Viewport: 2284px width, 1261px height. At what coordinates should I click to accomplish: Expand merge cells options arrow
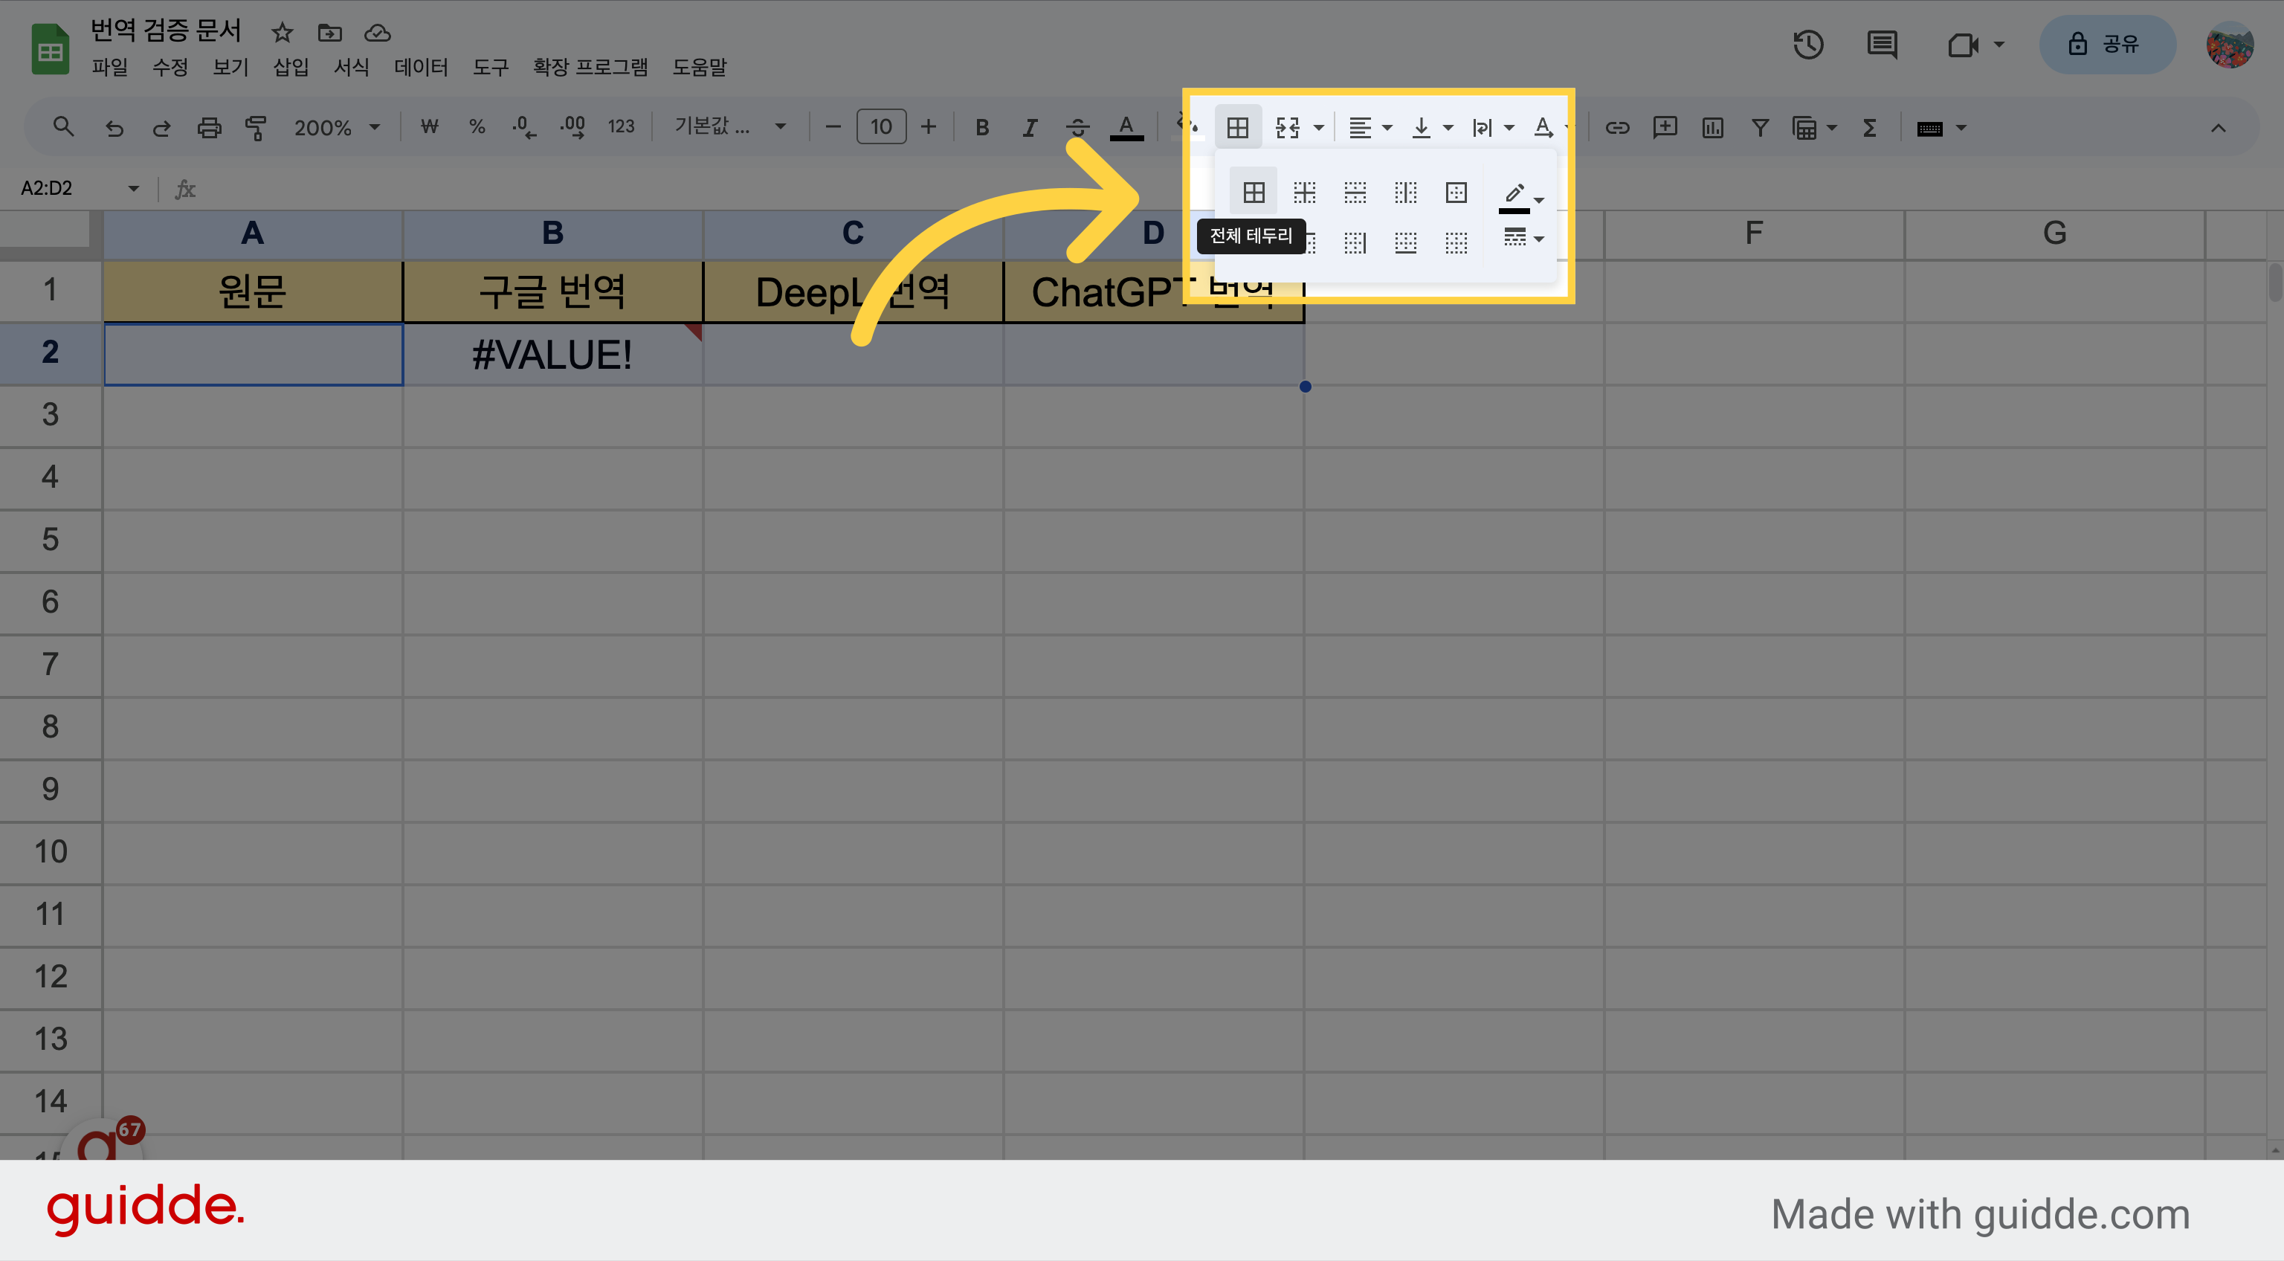click(x=1320, y=128)
